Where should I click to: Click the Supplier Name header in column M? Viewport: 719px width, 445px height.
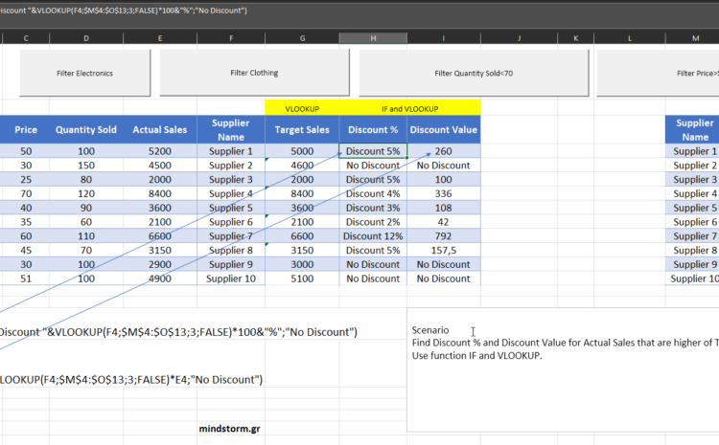click(x=692, y=129)
